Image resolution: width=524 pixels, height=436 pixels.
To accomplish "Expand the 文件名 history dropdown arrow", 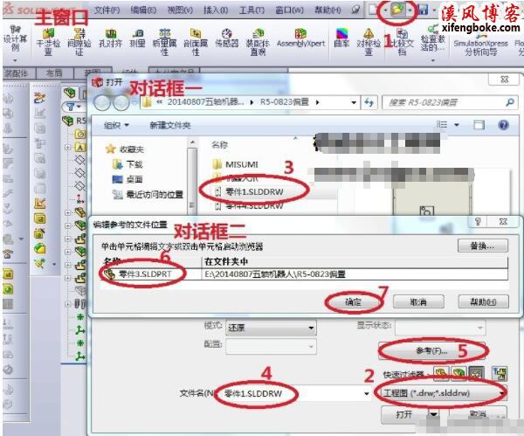I will point(367,394).
